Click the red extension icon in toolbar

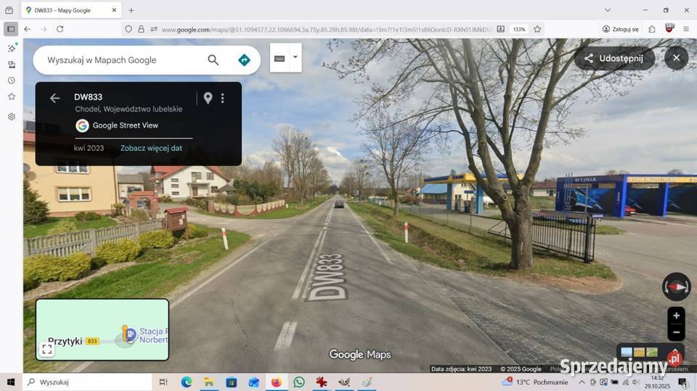669,29
